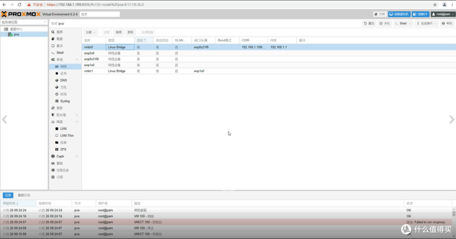Select the pve node icon
The image size is (456, 239).
(x=11, y=35)
